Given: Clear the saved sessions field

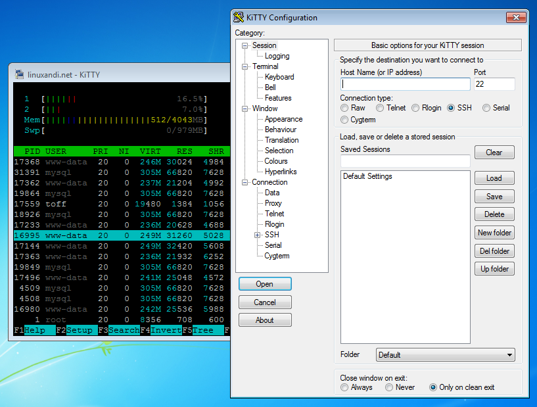Looking at the screenshot, I should coord(494,152).
